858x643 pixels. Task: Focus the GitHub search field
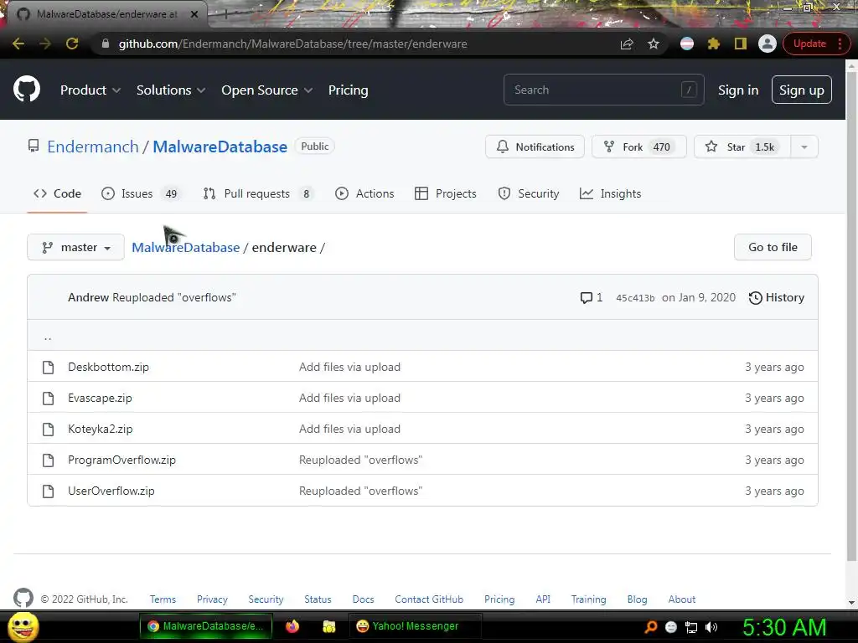(x=603, y=90)
